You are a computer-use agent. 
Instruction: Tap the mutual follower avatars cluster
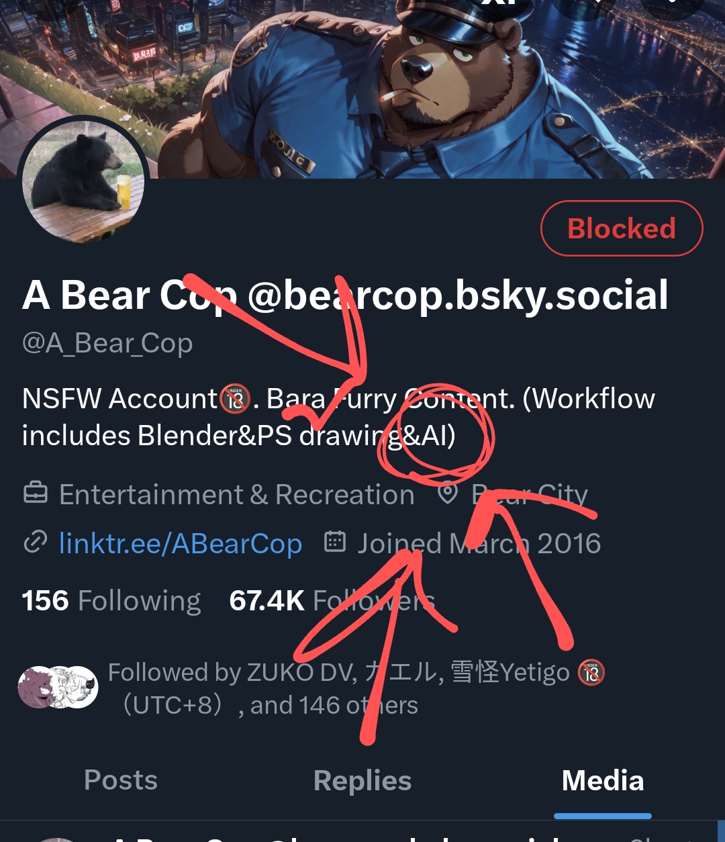[x=58, y=687]
